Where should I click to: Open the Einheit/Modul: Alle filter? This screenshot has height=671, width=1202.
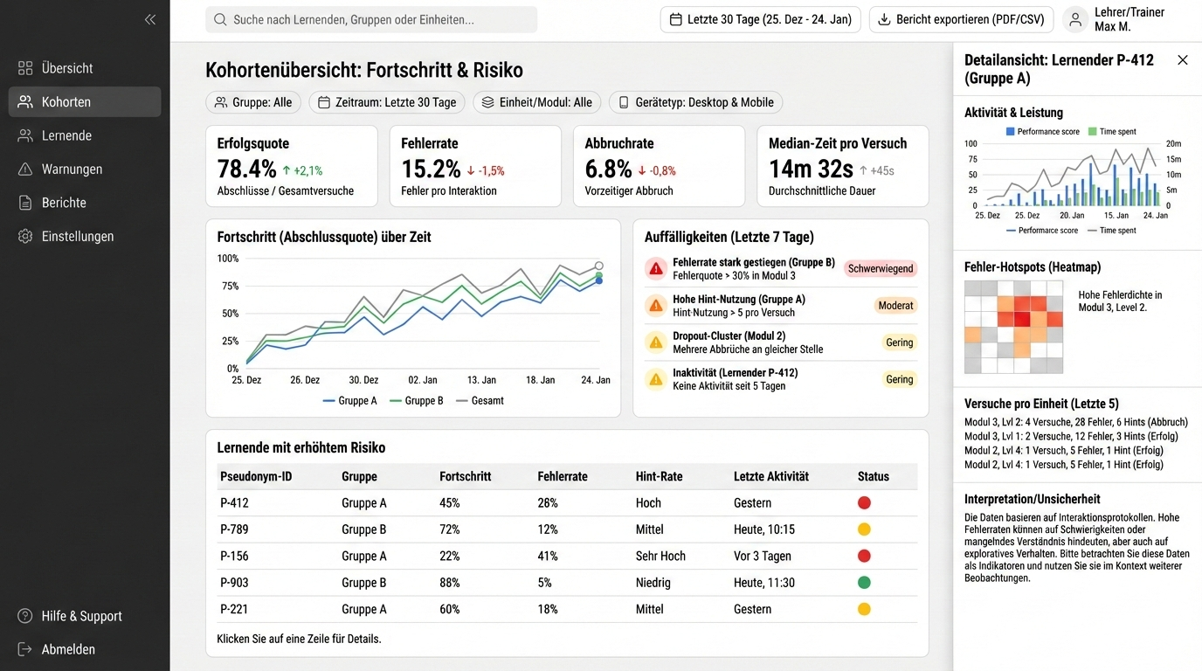pos(536,102)
